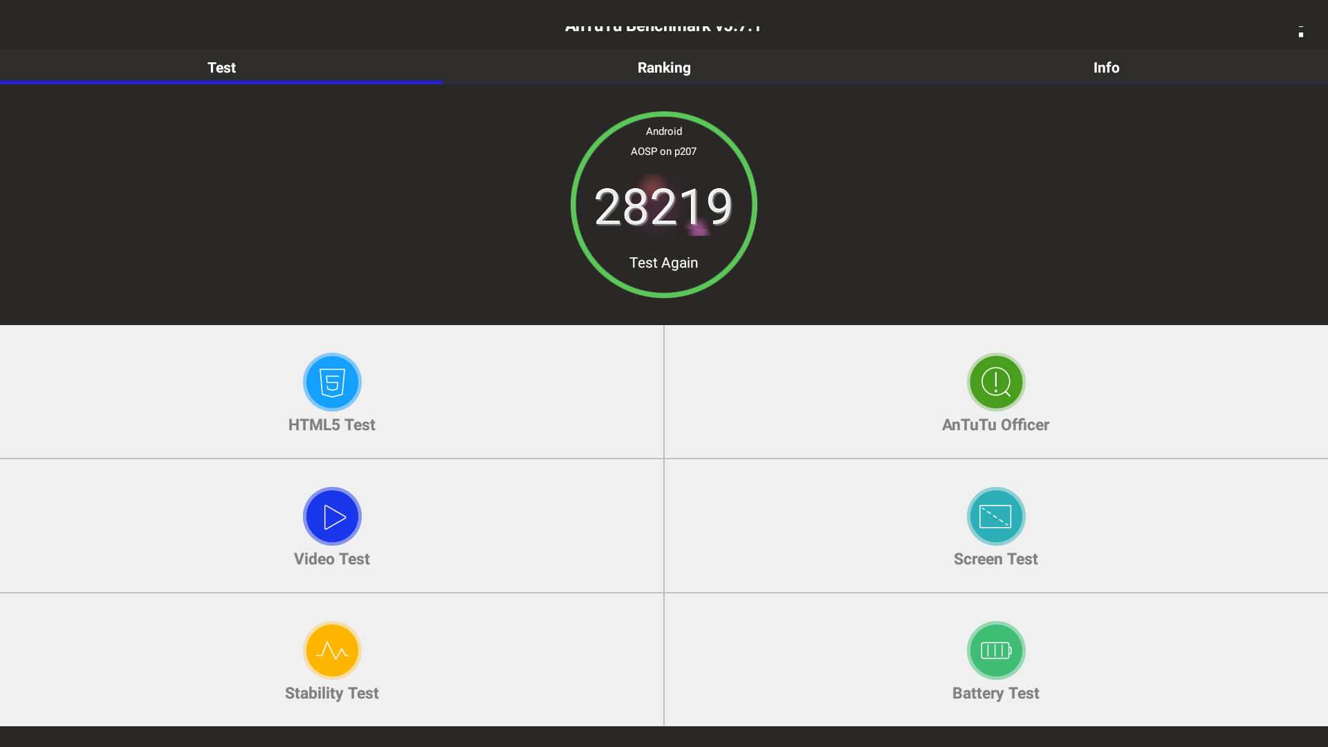Click the 28219 score value
This screenshot has height=747, width=1328.
tap(664, 207)
